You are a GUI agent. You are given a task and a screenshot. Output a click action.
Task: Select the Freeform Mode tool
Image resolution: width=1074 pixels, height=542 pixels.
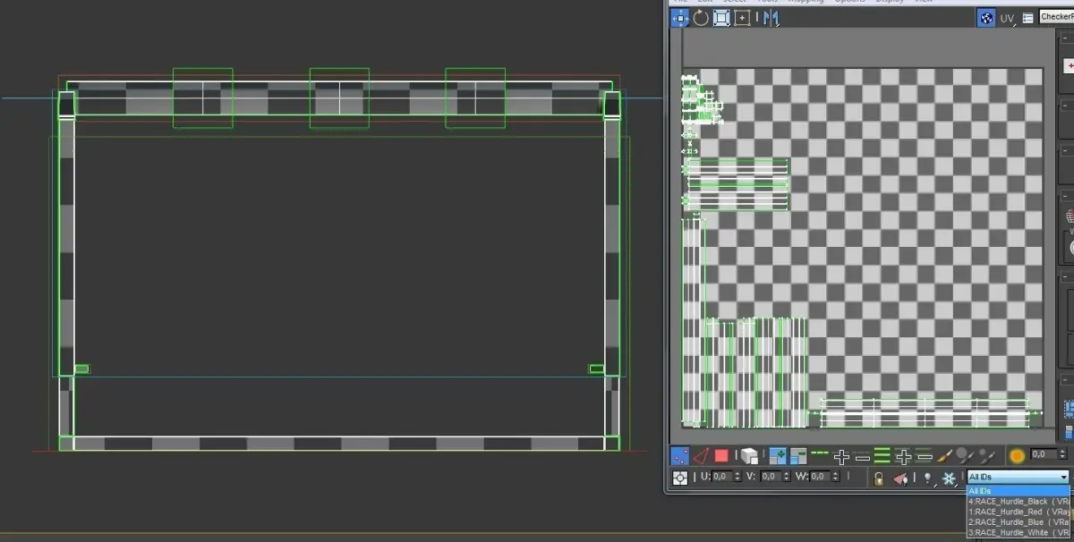coord(742,18)
